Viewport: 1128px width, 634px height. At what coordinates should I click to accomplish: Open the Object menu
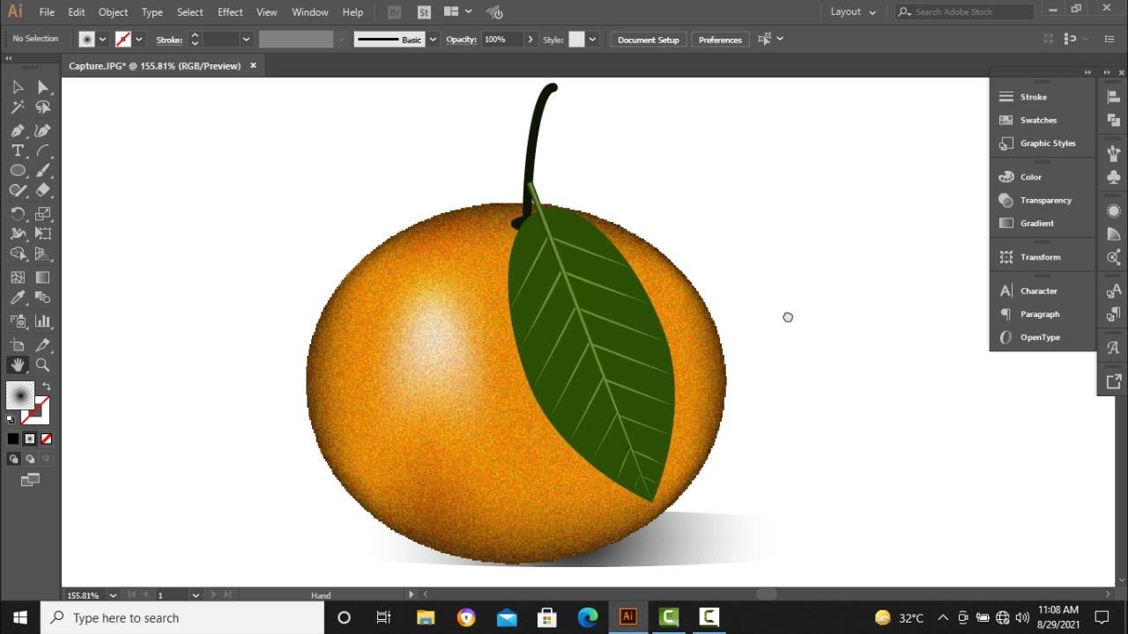(113, 12)
